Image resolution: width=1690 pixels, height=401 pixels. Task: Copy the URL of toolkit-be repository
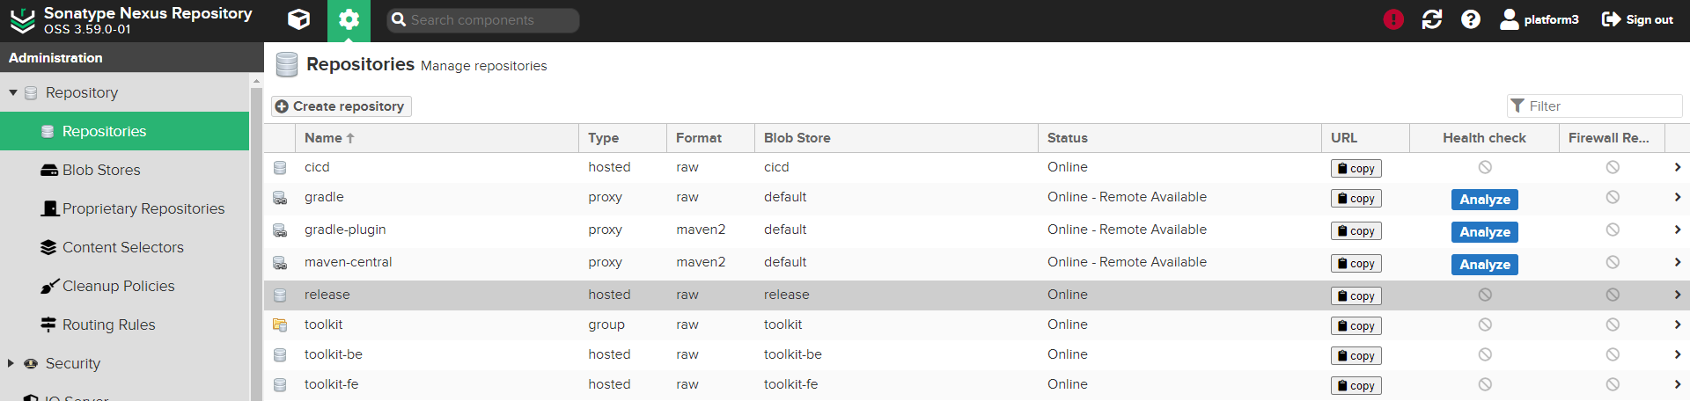(x=1356, y=356)
